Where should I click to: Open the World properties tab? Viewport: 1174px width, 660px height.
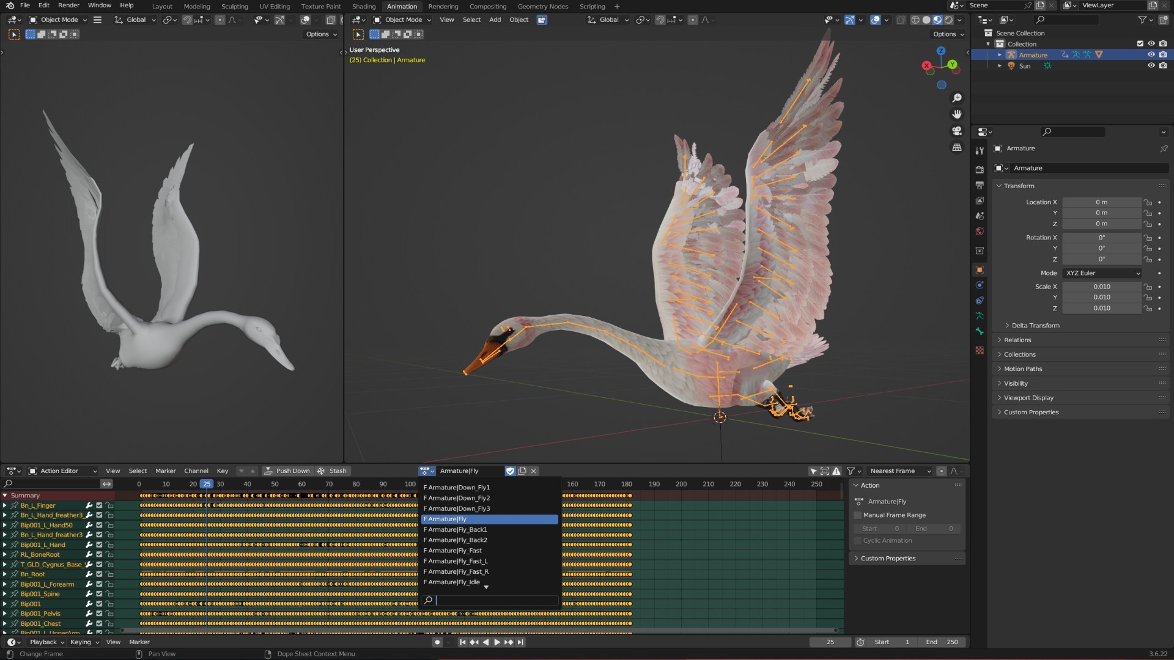[x=980, y=231]
